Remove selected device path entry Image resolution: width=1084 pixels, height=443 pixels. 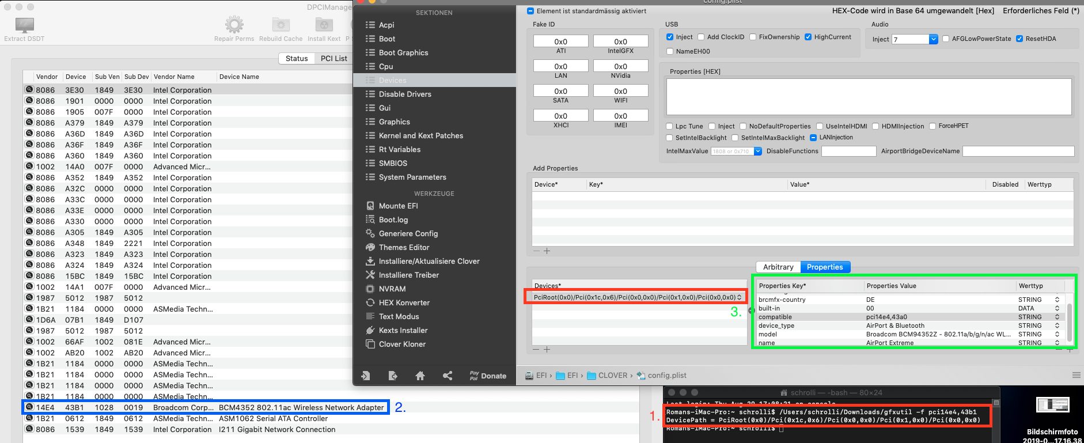click(537, 350)
